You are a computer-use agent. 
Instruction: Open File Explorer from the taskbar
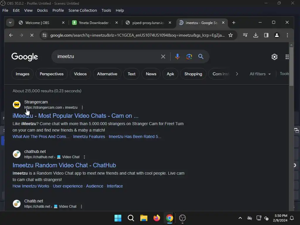click(x=144, y=218)
